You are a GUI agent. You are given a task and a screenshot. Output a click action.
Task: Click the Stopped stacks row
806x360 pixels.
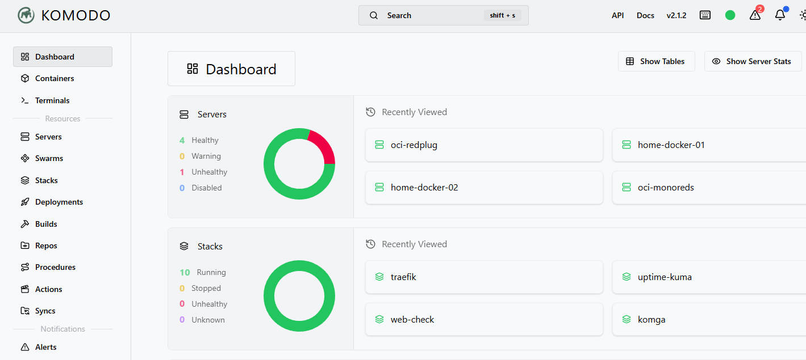[201, 289]
